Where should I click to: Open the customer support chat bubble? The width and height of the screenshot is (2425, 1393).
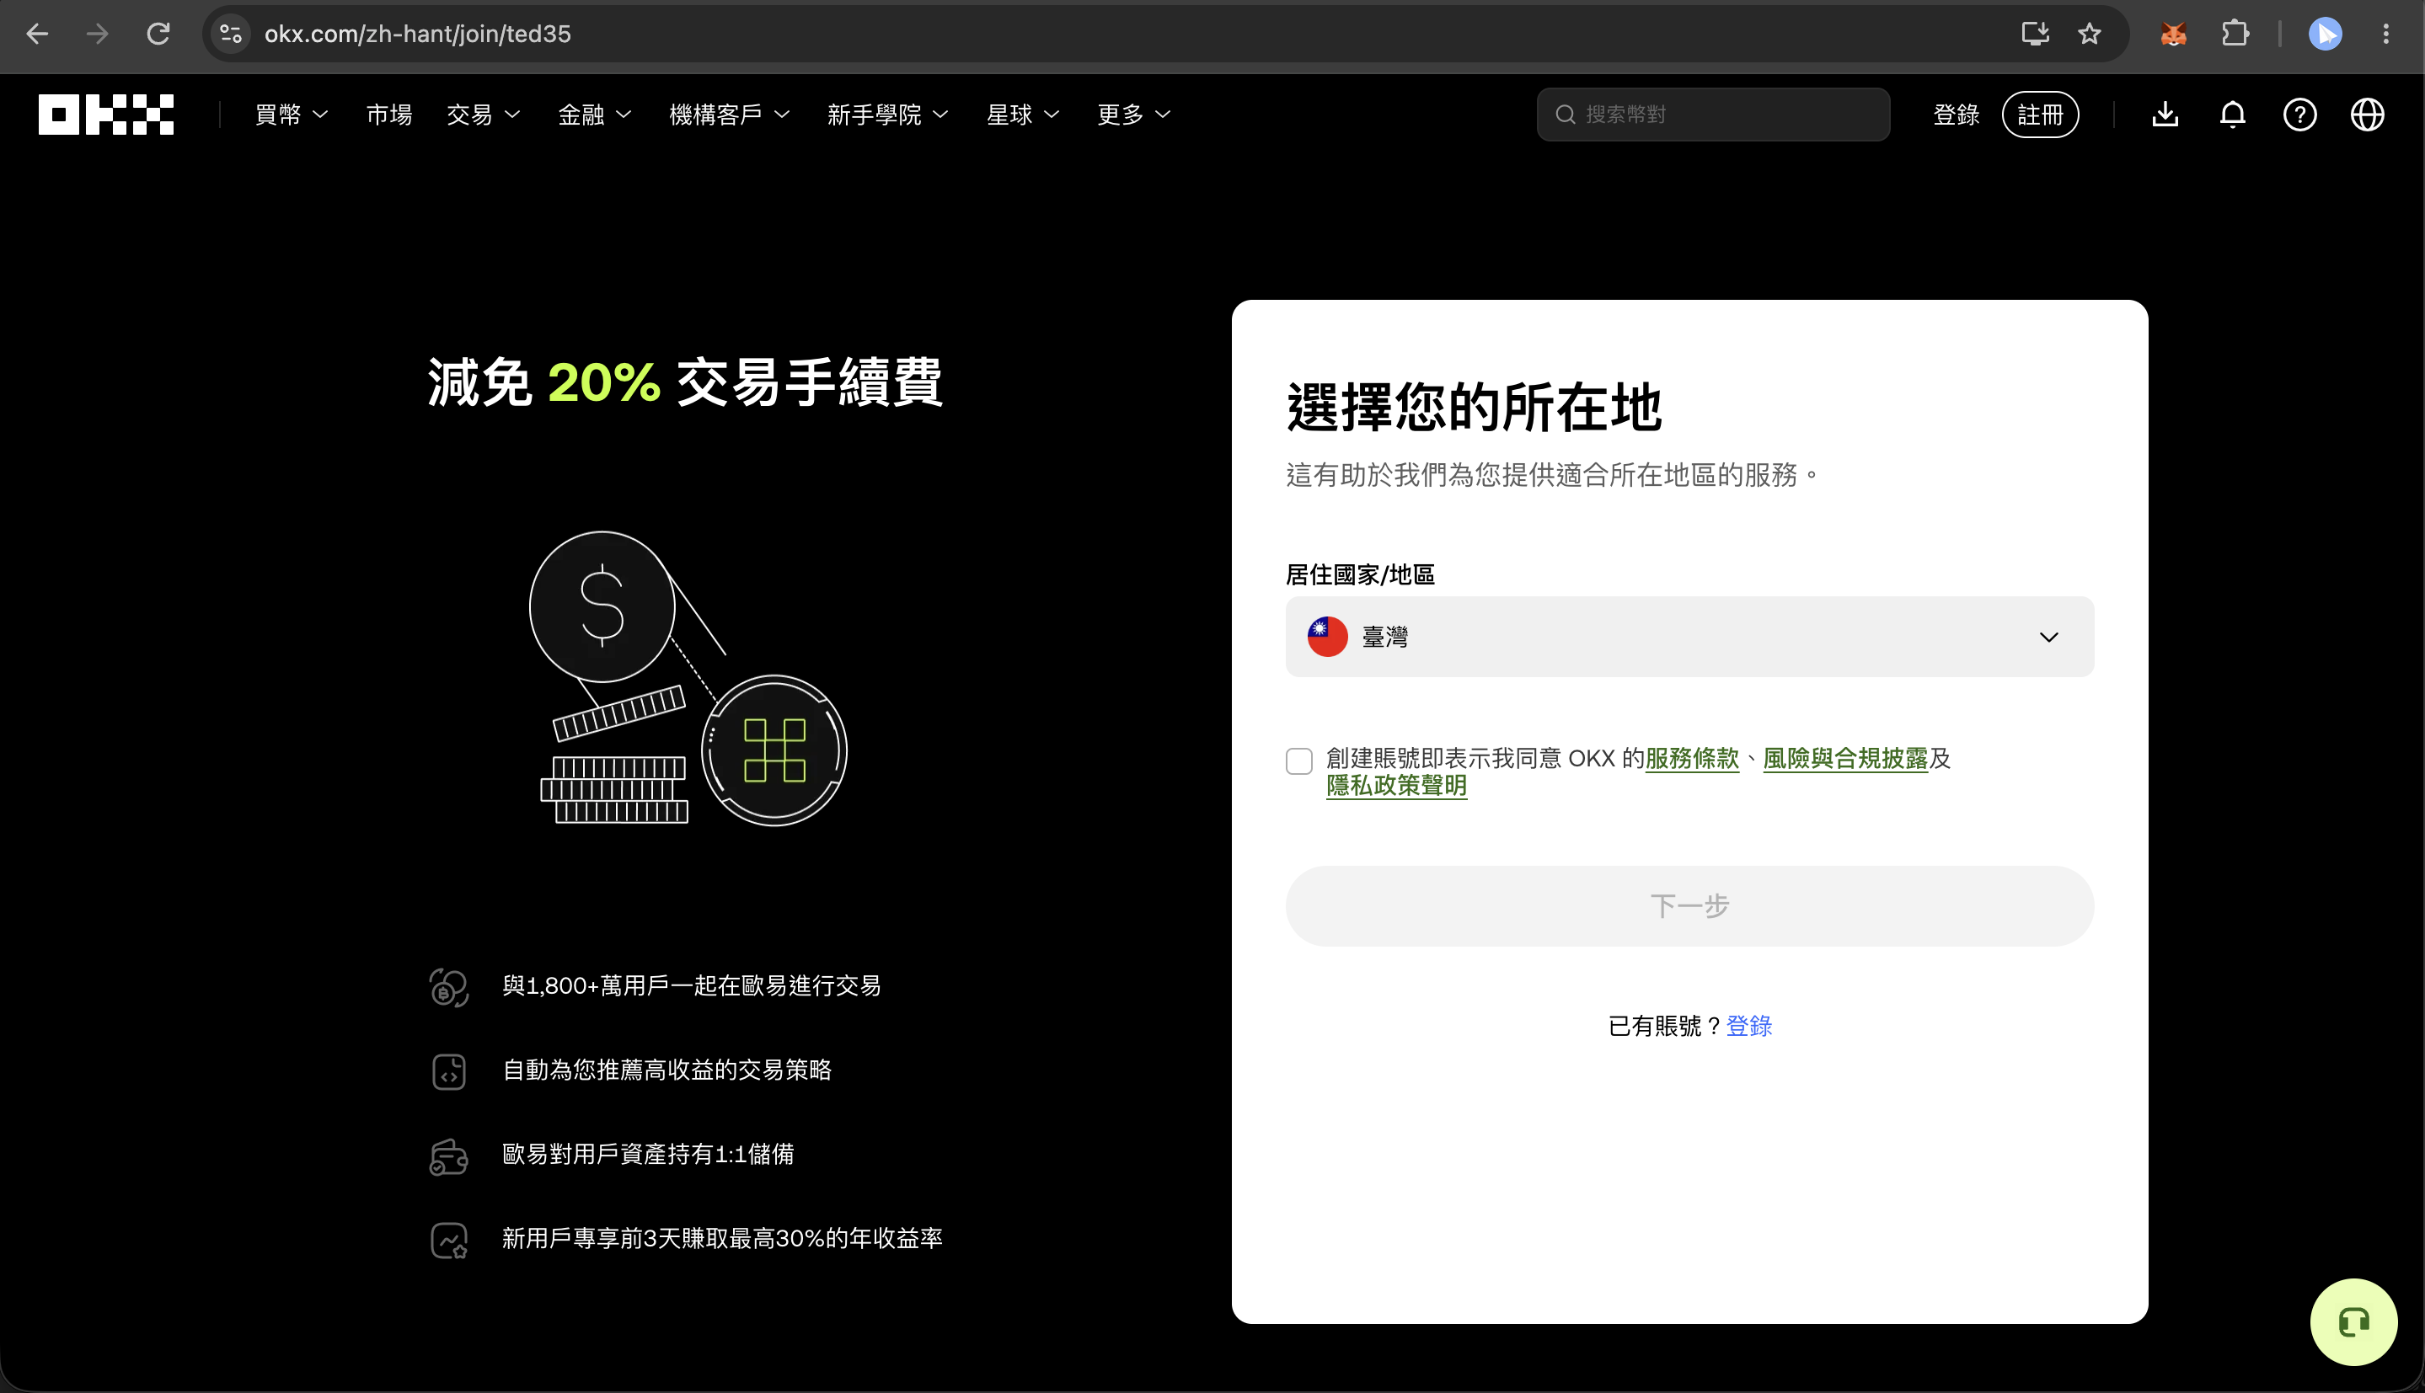[2353, 1322]
